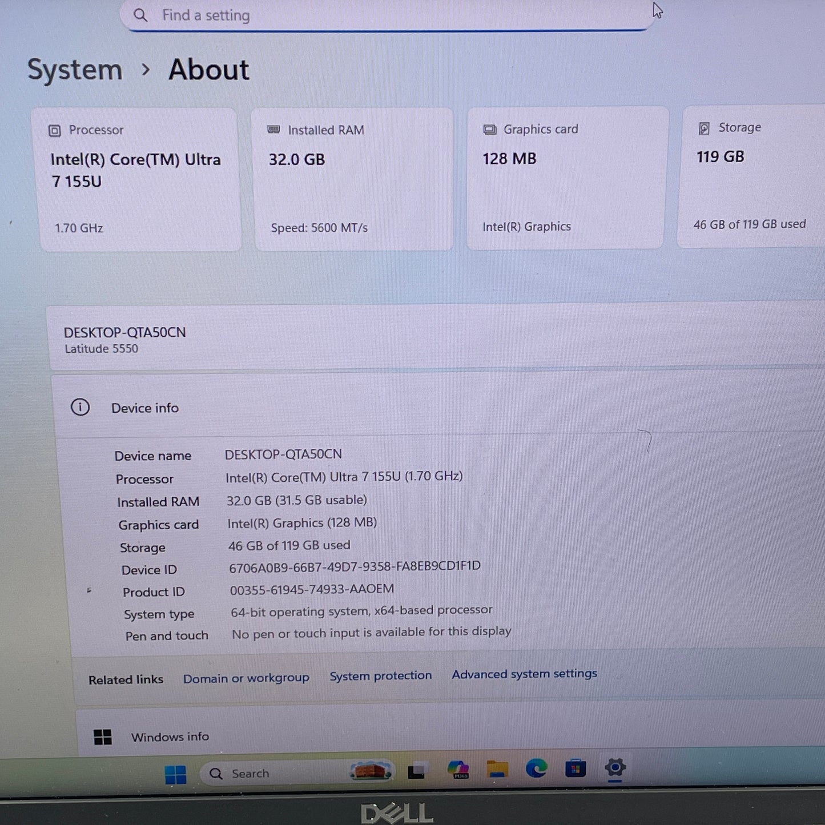Open Domain or workgroup link

[x=246, y=678]
